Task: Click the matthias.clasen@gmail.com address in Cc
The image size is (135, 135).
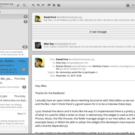Action: pos(122,66)
